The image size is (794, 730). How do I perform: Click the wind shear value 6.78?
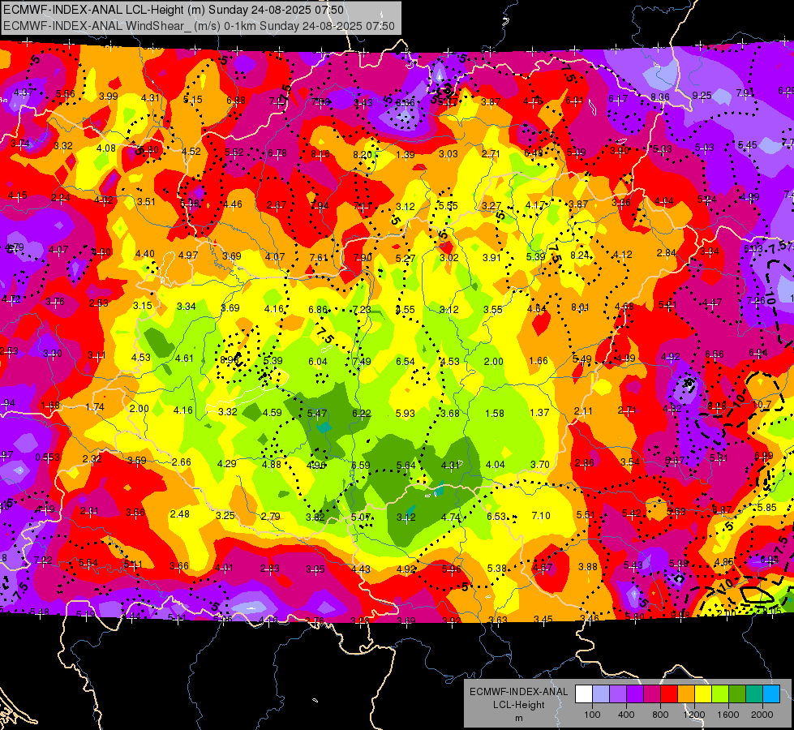[277, 152]
